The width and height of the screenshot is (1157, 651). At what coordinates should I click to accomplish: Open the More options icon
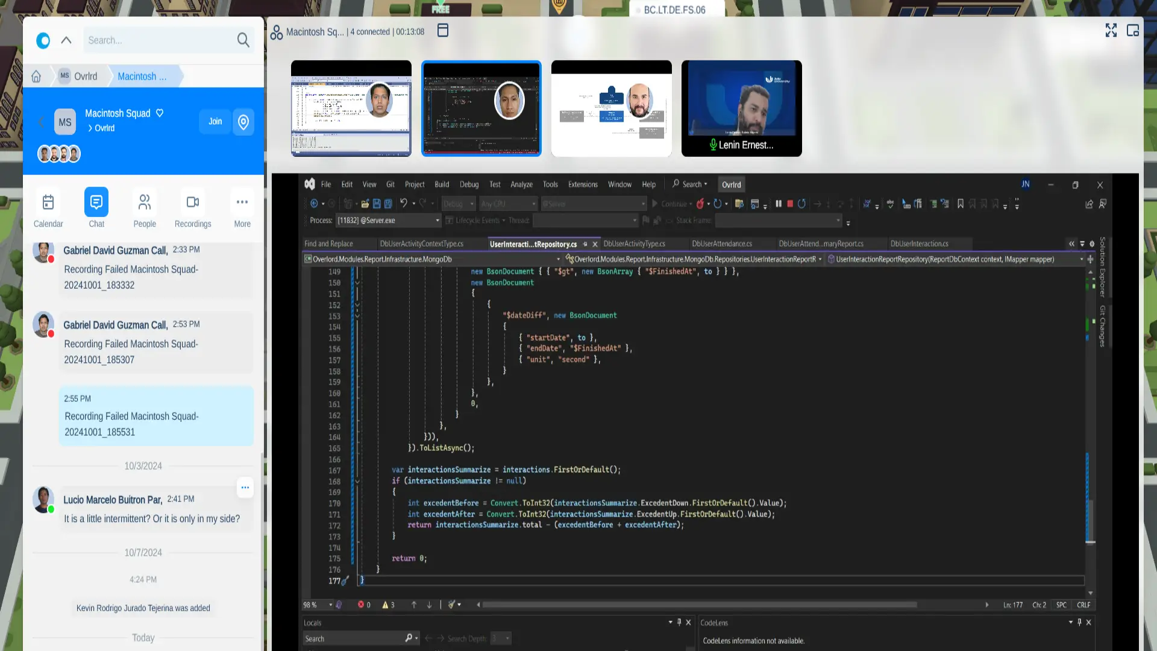pos(242,203)
